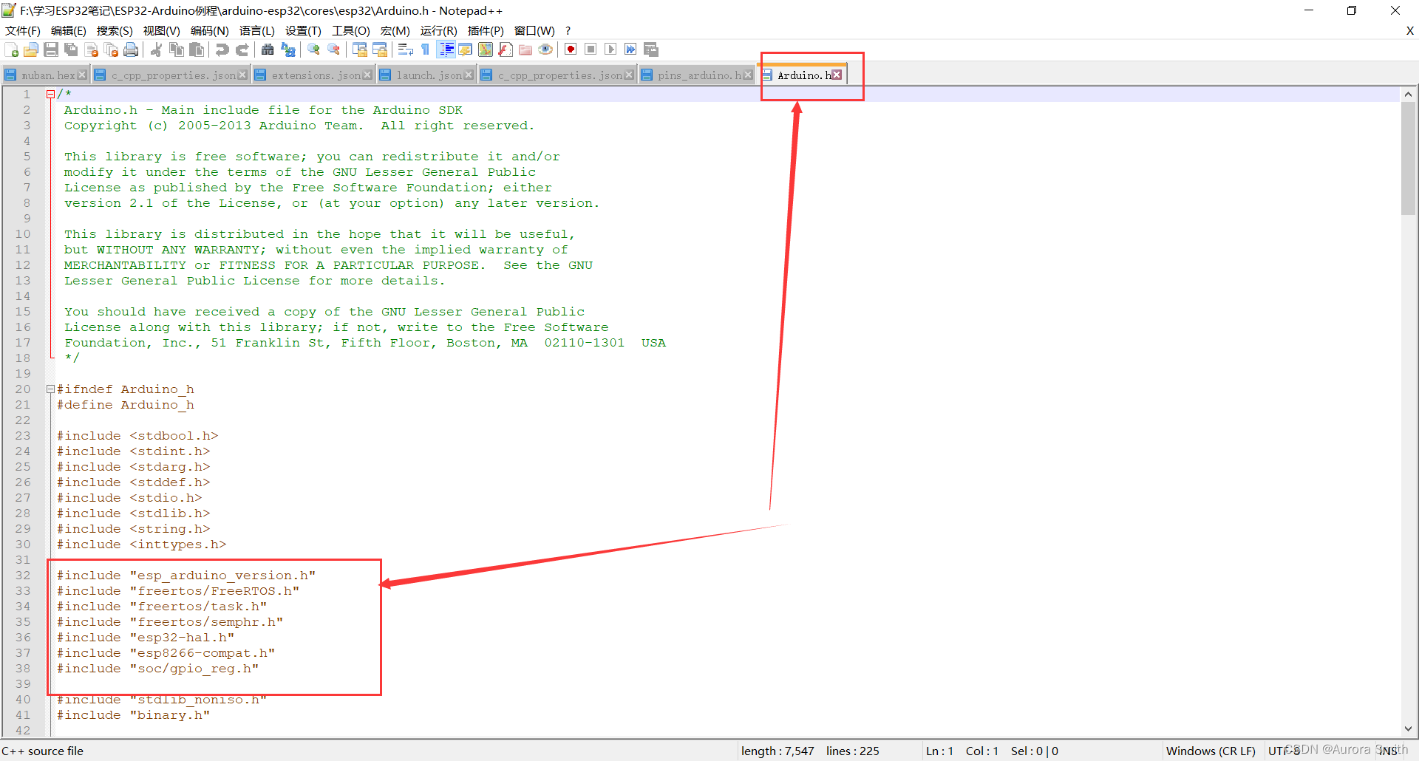Click the Stop Recording macro icon
1419x761 pixels.
click(x=591, y=50)
